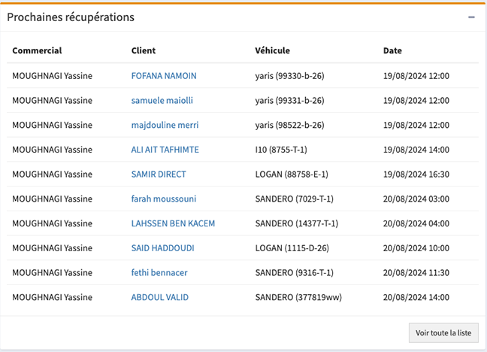Select ABDOUL VALID client link
The image size is (487, 352).
pos(159,297)
